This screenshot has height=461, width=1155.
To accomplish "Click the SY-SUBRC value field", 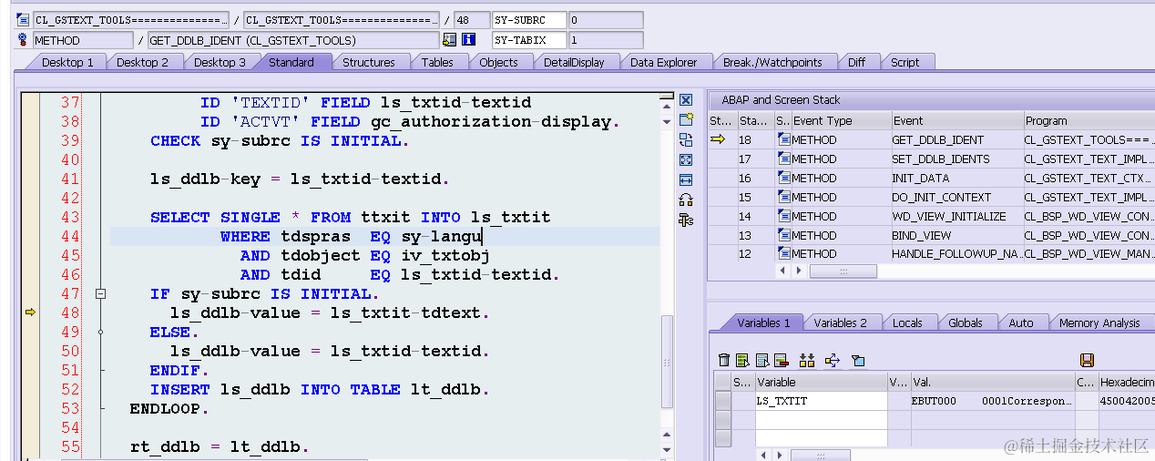I will [605, 20].
